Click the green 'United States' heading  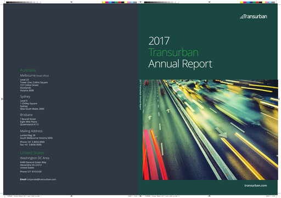pyautogui.click(x=32, y=152)
